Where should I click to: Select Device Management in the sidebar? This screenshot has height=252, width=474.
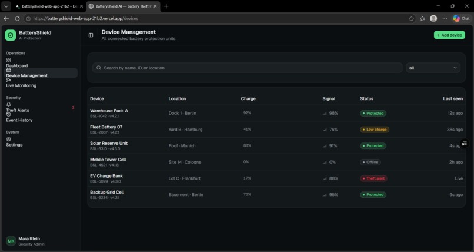click(x=26, y=75)
